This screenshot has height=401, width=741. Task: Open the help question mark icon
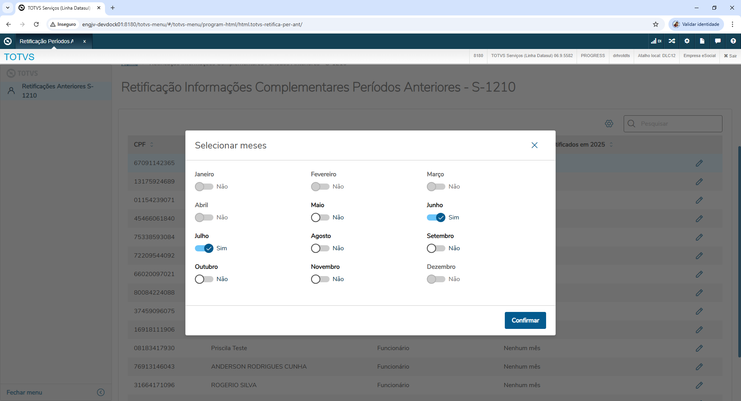[x=733, y=41]
